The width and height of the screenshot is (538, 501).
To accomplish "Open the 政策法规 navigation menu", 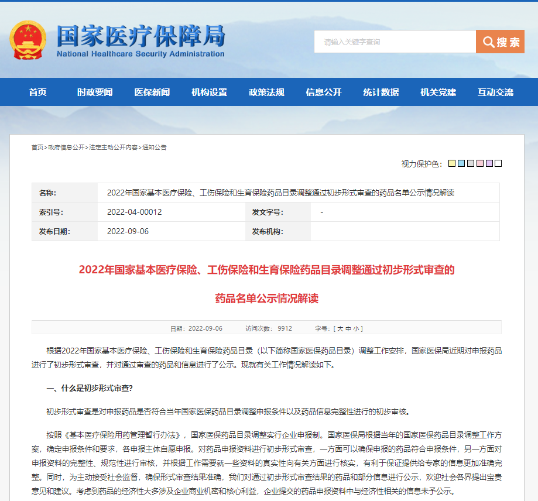I will coord(265,92).
